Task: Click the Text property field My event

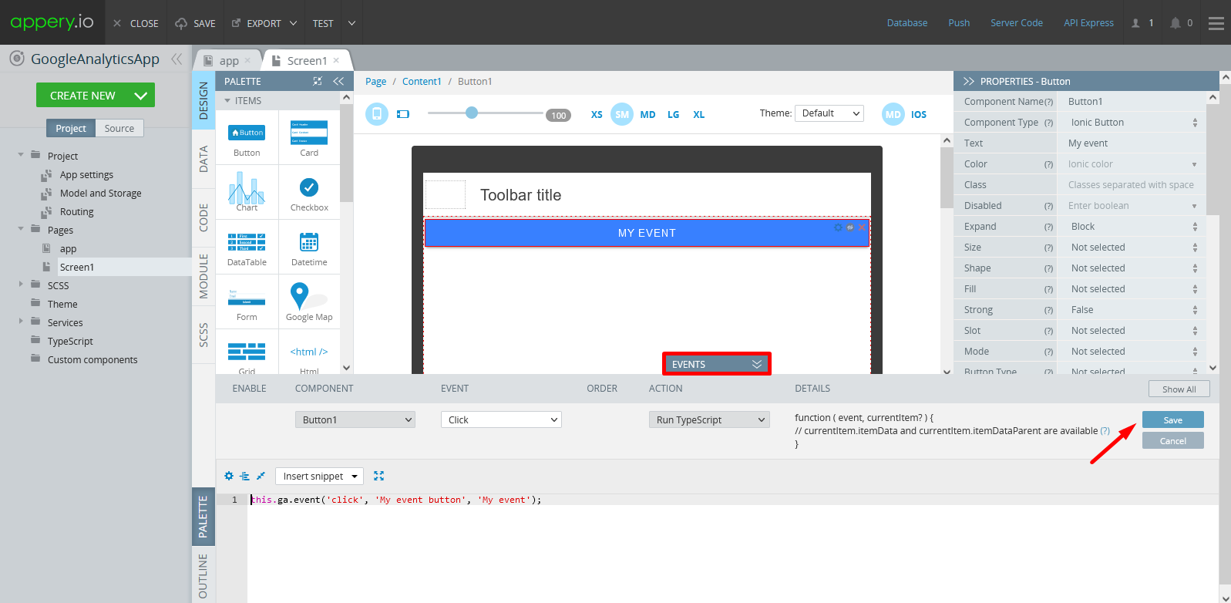Action: (1132, 143)
